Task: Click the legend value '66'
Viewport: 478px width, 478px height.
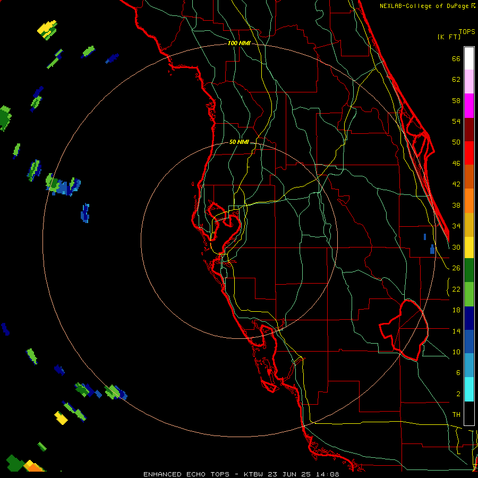Action: 456,59
